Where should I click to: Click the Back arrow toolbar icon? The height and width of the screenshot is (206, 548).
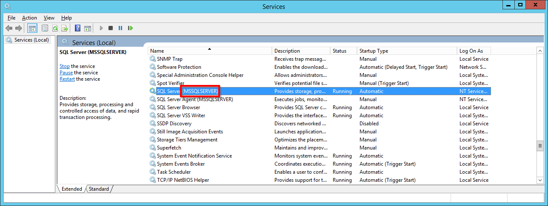coord(9,28)
